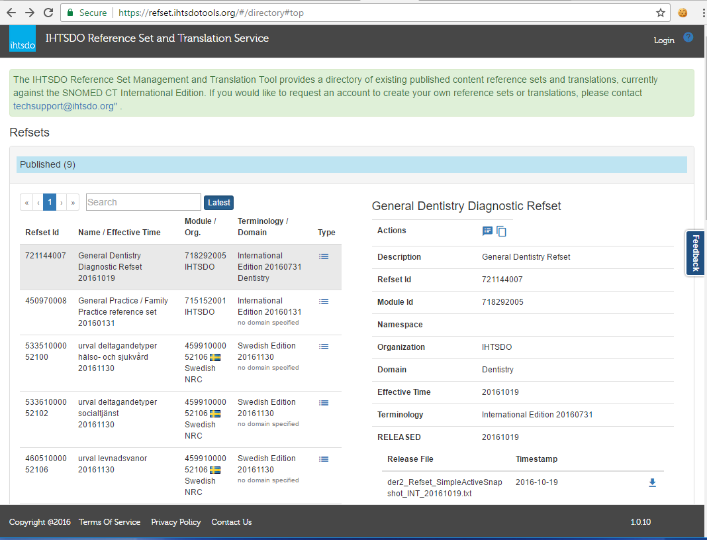
Task: Click type icon for hälso- och sjukvård row
Action: click(324, 347)
